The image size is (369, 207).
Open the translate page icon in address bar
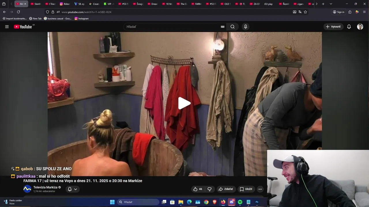tap(300, 12)
